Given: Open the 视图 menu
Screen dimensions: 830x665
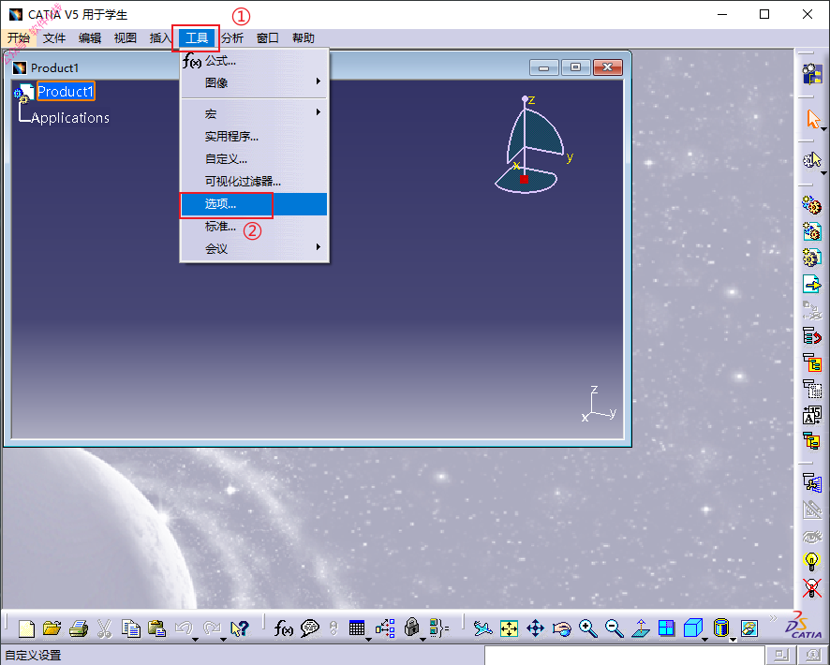Looking at the screenshot, I should pos(125,37).
